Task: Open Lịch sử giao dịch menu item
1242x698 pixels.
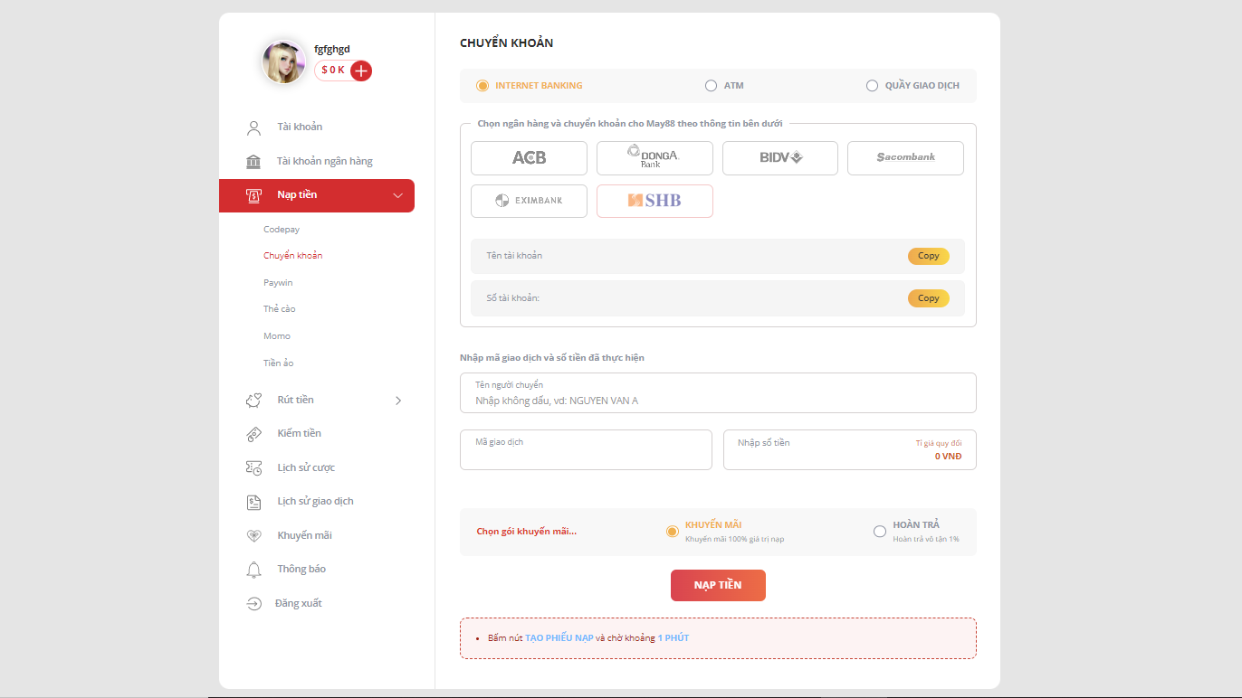Action: [317, 502]
